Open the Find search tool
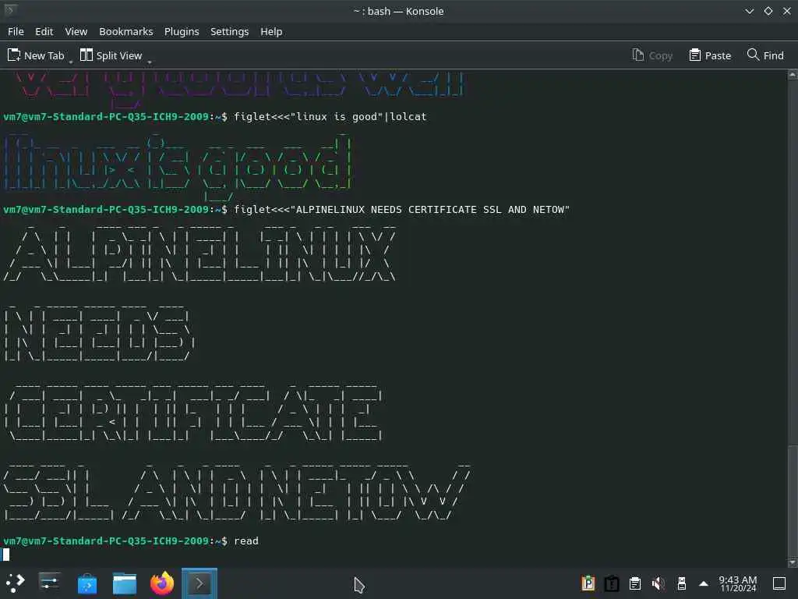This screenshot has height=599, width=798. [765, 55]
